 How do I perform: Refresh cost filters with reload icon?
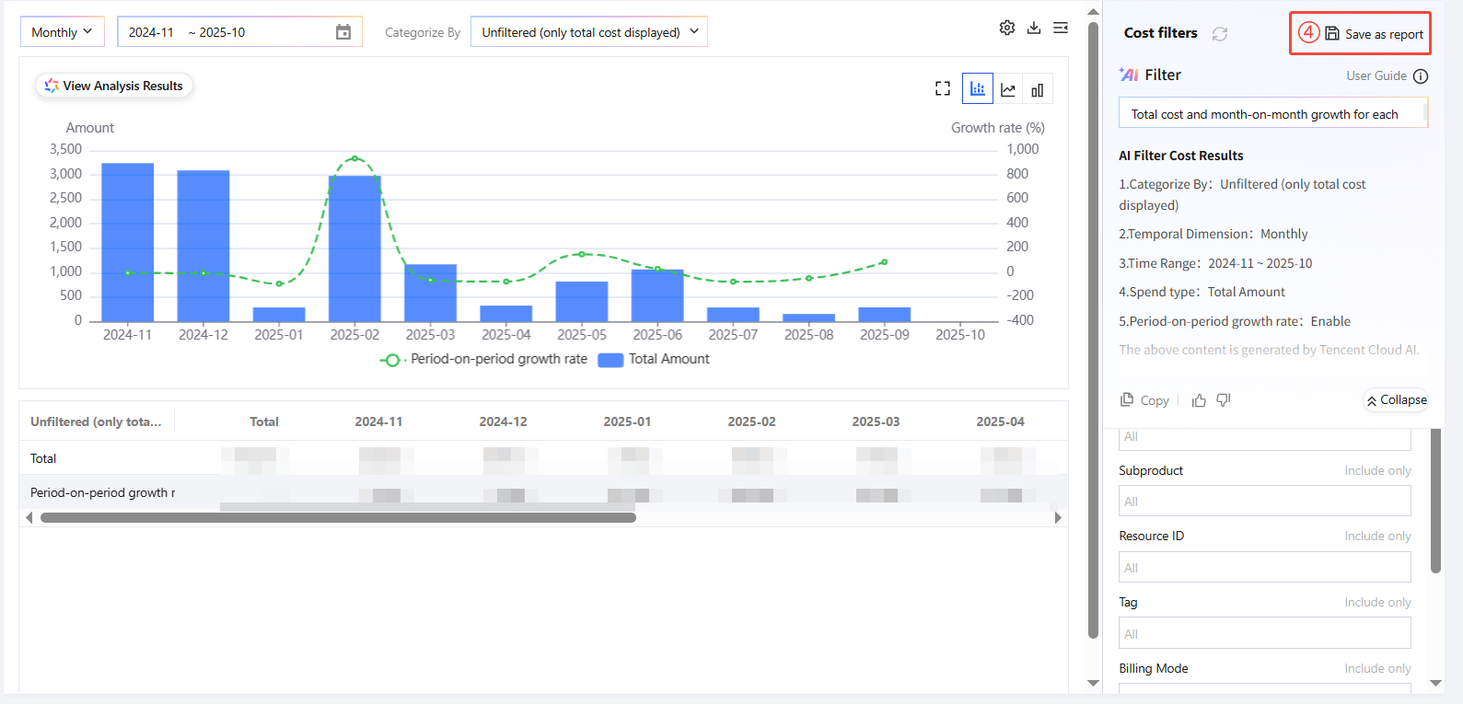pos(1220,34)
